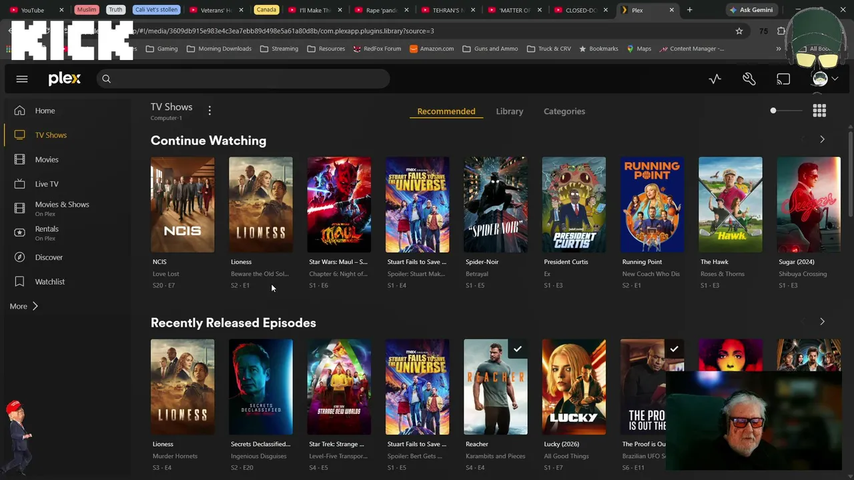This screenshot has height=480, width=854.
Task: Switch to the Categories tab
Action: tap(564, 111)
